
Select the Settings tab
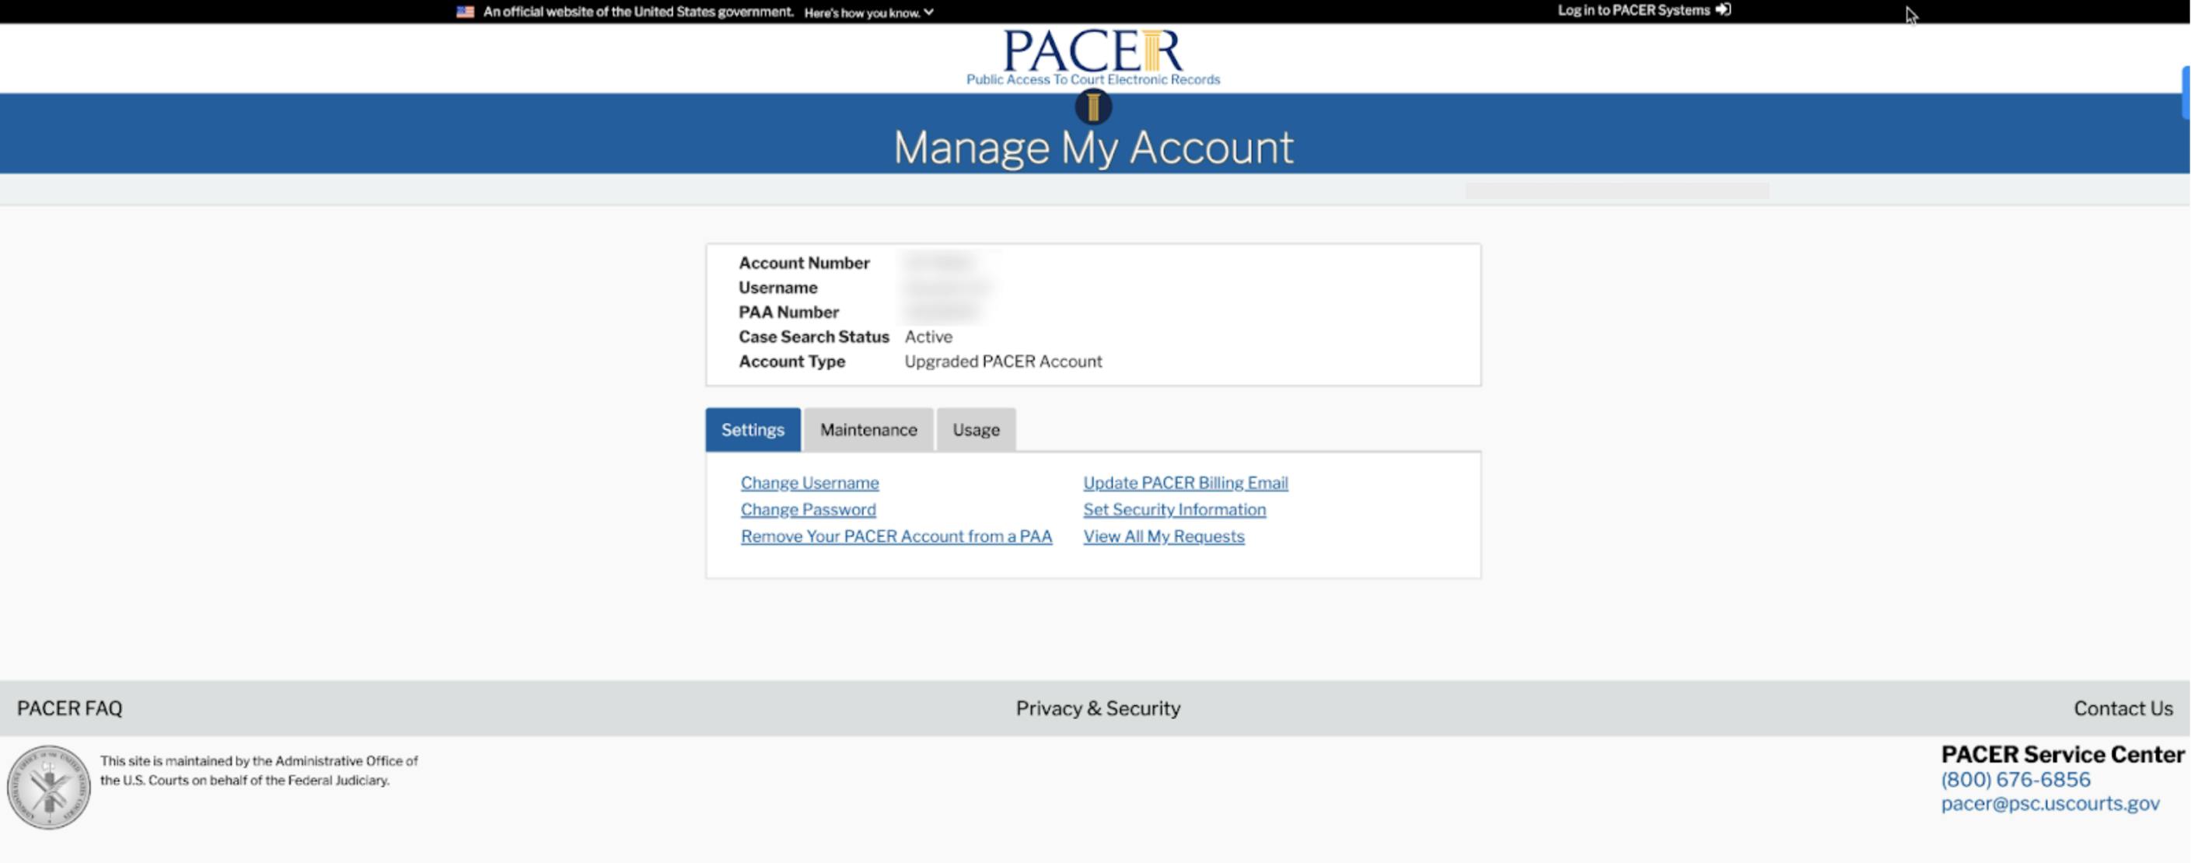click(752, 429)
